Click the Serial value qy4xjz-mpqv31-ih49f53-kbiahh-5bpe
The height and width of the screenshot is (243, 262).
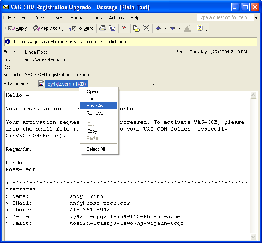click(125, 217)
